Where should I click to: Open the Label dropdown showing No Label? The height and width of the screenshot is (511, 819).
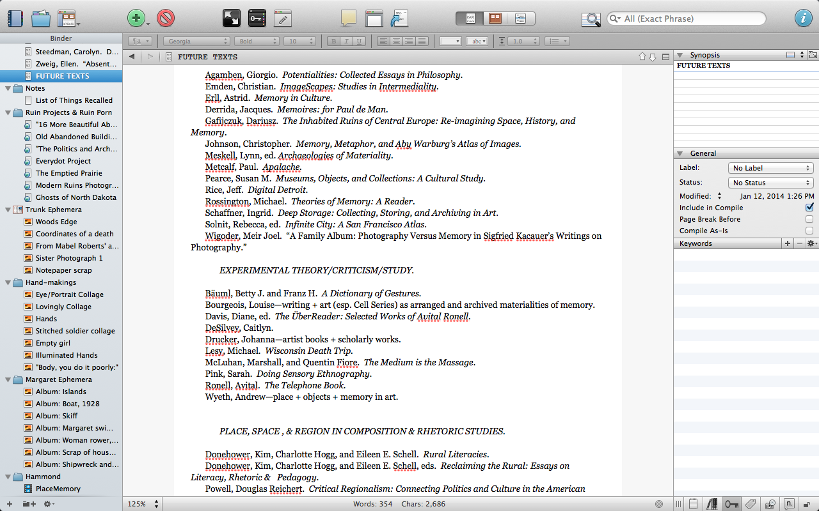tap(770, 168)
